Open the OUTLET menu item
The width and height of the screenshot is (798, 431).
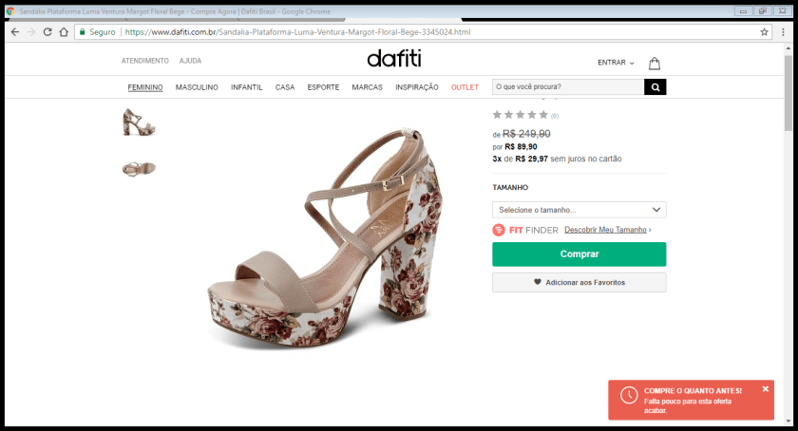(x=465, y=87)
